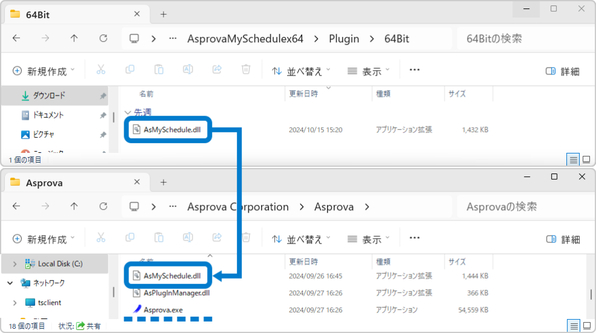Image resolution: width=596 pixels, height=333 pixels.
Task: Refresh the 64Bit window
Action: [x=104, y=38]
